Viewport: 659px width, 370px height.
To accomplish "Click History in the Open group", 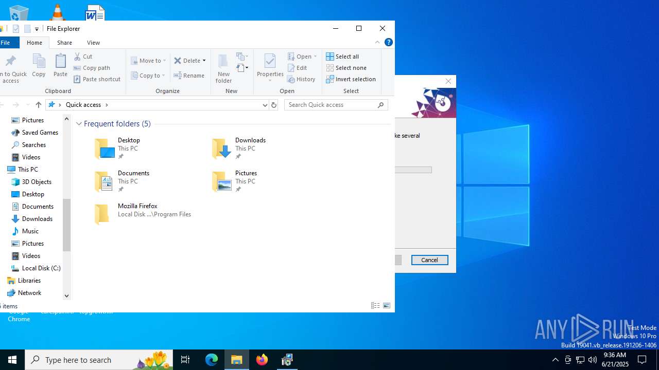I will click(x=301, y=79).
